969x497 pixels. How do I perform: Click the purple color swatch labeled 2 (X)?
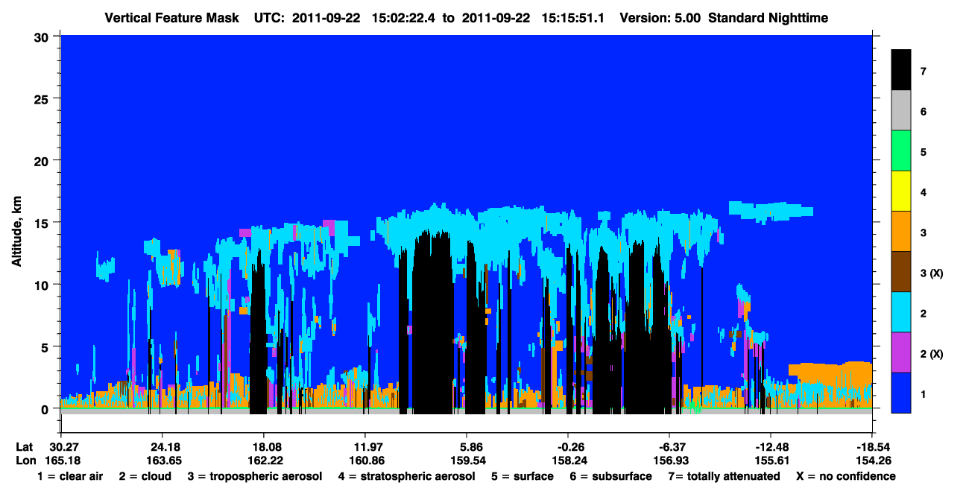pyautogui.click(x=901, y=352)
